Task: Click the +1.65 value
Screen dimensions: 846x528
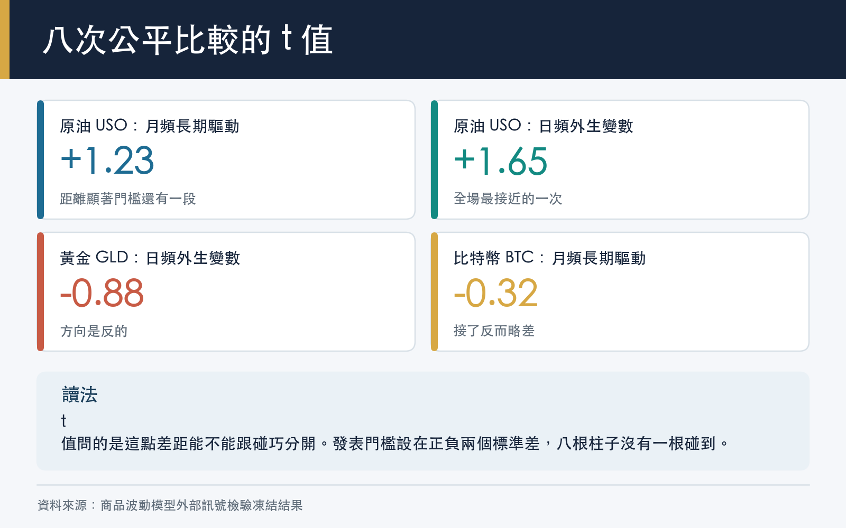Action: click(501, 161)
